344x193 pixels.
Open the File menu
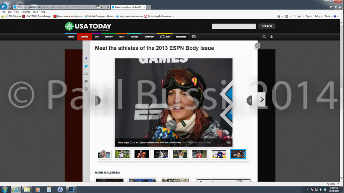click(x=3, y=12)
